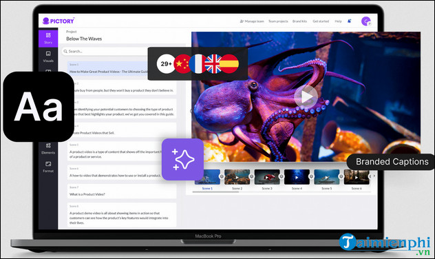The image size is (435, 259).
Task: Click the purple AI sparkle icon
Action: pos(183,159)
